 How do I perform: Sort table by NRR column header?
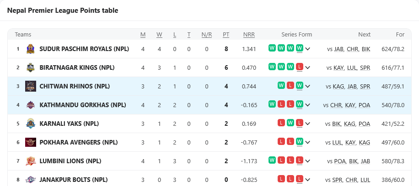point(249,35)
